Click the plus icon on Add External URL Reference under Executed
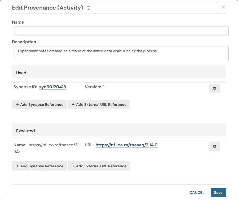 73,166
